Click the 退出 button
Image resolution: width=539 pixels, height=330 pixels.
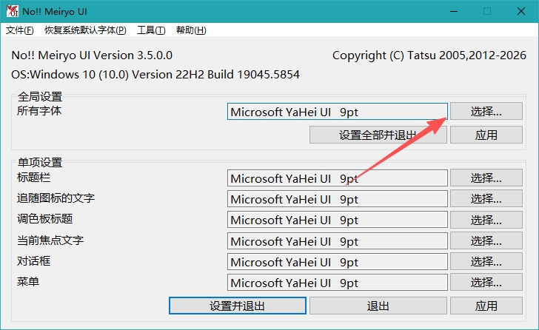378,306
